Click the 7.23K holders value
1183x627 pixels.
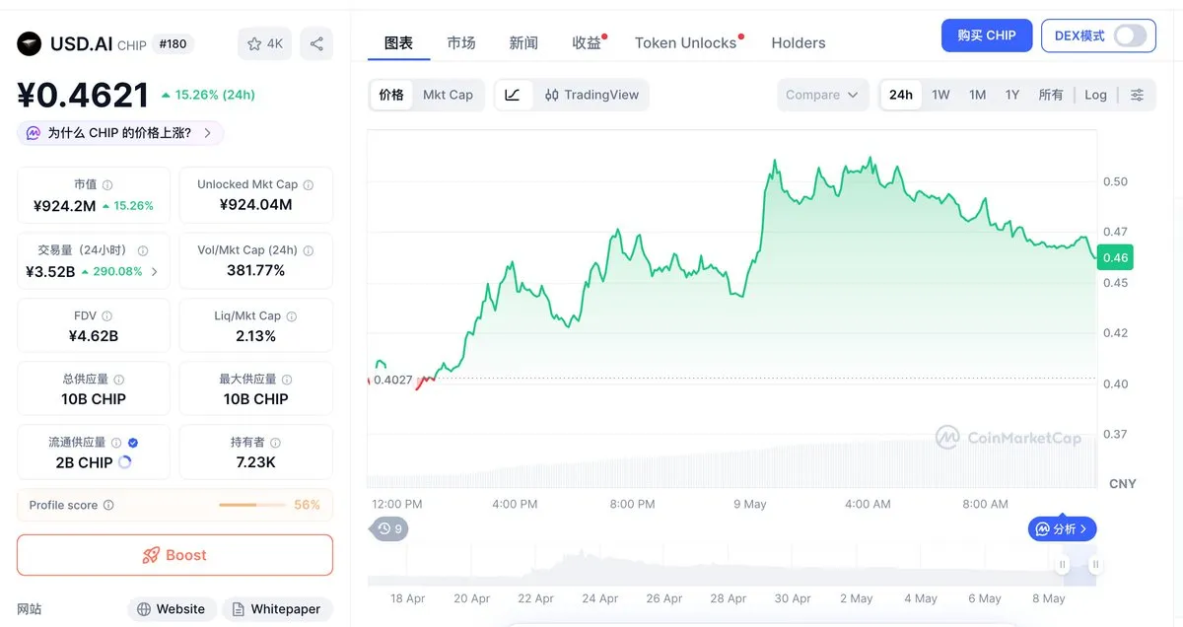[256, 461]
